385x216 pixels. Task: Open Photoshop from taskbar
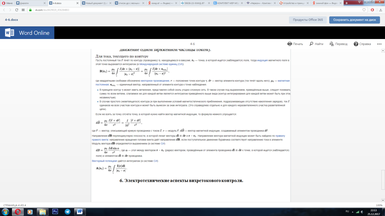coord(55,212)
